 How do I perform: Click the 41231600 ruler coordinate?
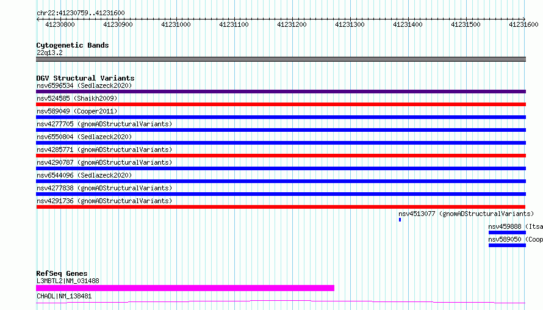coord(523,24)
